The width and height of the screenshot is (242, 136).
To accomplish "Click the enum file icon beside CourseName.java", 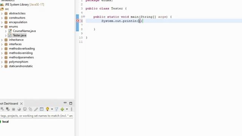I will [10, 31].
